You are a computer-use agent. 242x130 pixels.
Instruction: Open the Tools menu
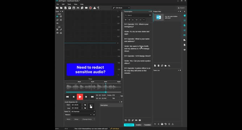coord(69,4)
